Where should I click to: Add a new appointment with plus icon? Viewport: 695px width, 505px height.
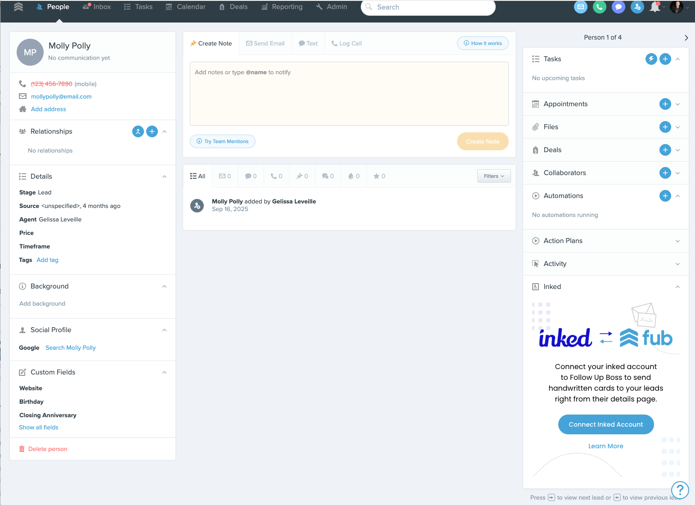665,104
